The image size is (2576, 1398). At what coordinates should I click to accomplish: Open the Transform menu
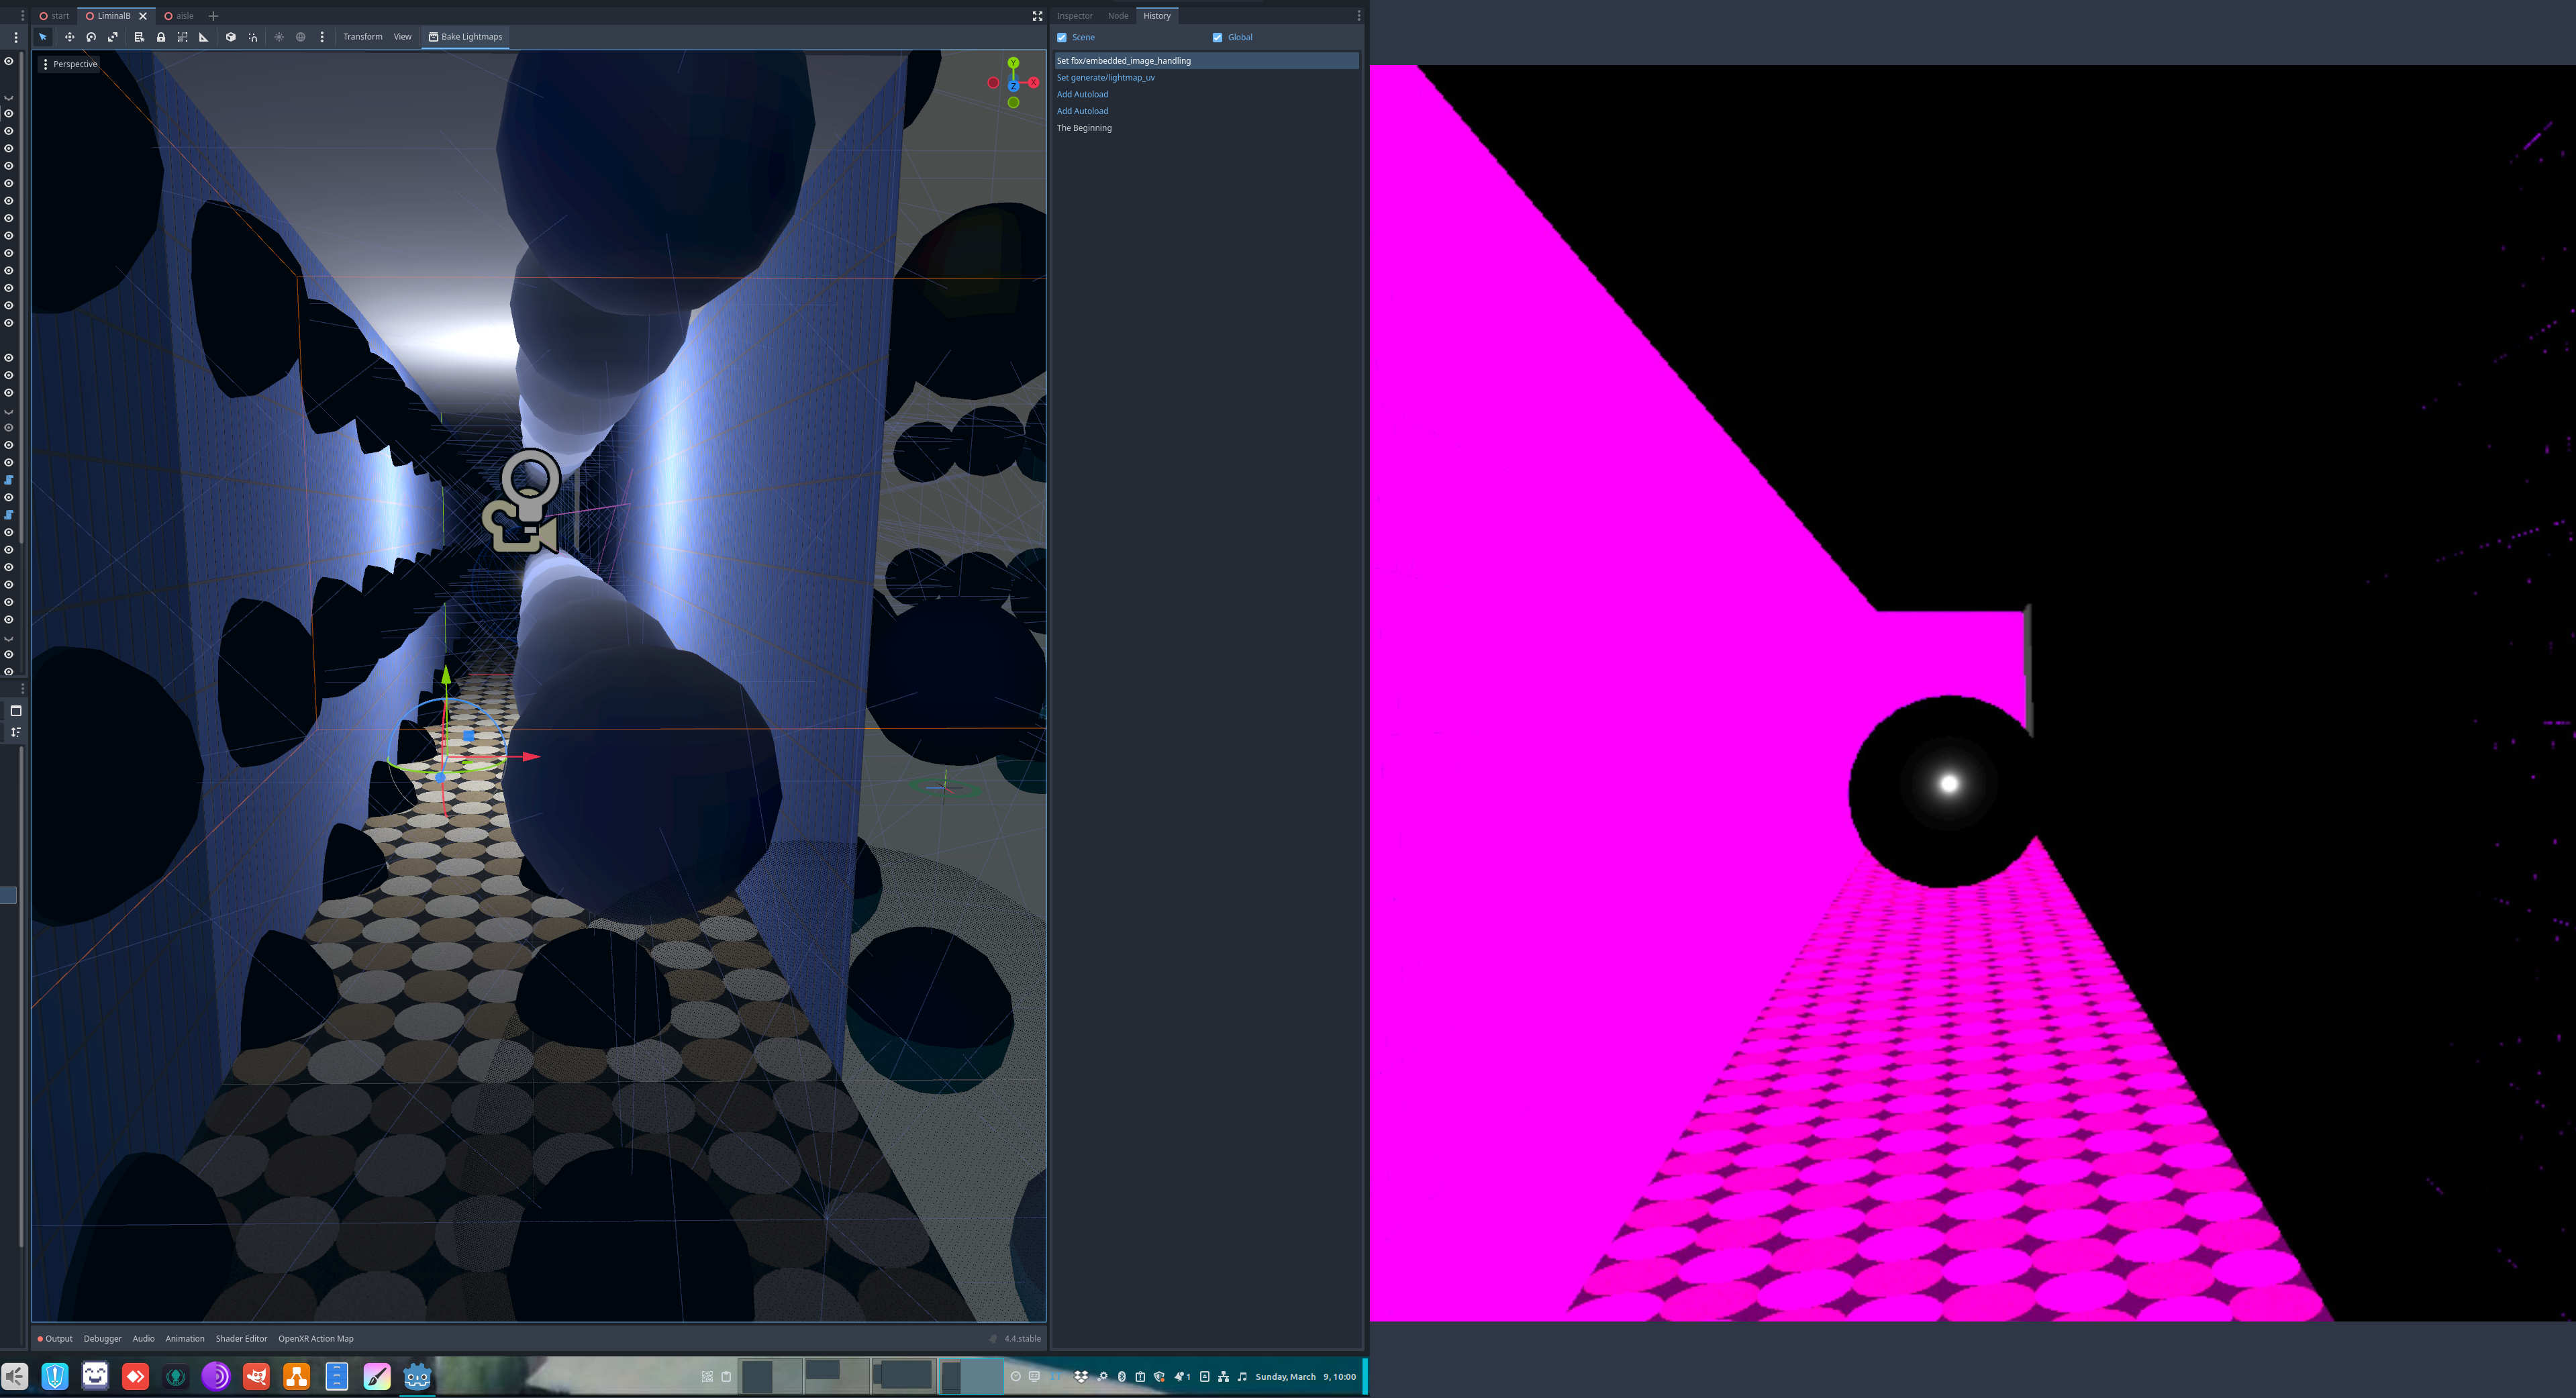362,37
